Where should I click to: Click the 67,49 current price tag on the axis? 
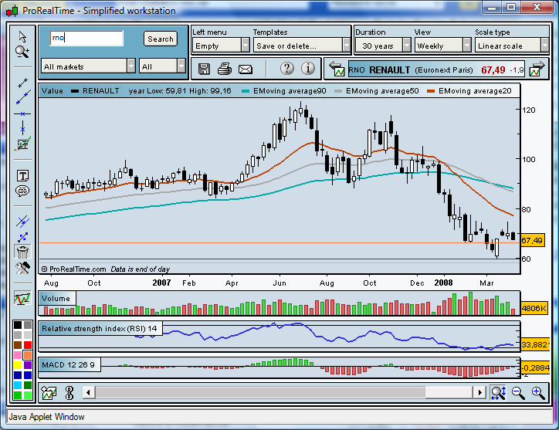tap(532, 240)
